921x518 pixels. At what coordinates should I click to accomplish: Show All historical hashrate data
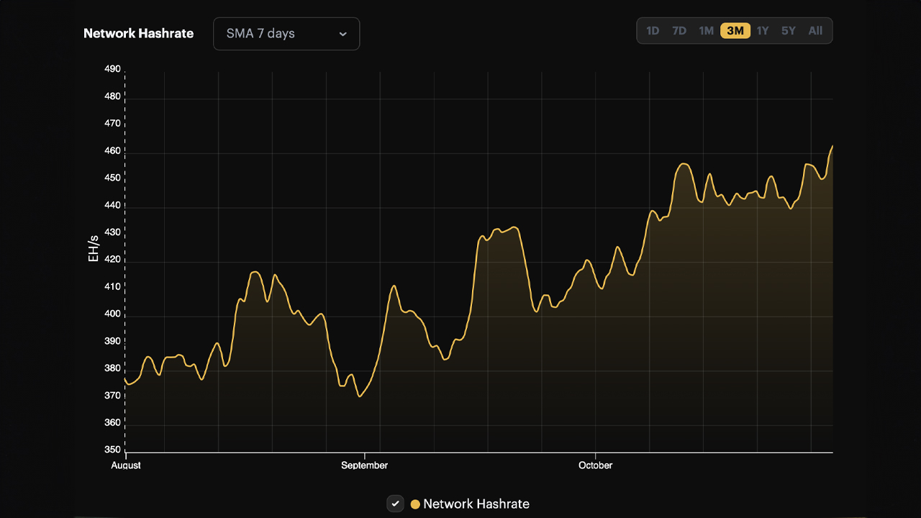click(x=815, y=30)
